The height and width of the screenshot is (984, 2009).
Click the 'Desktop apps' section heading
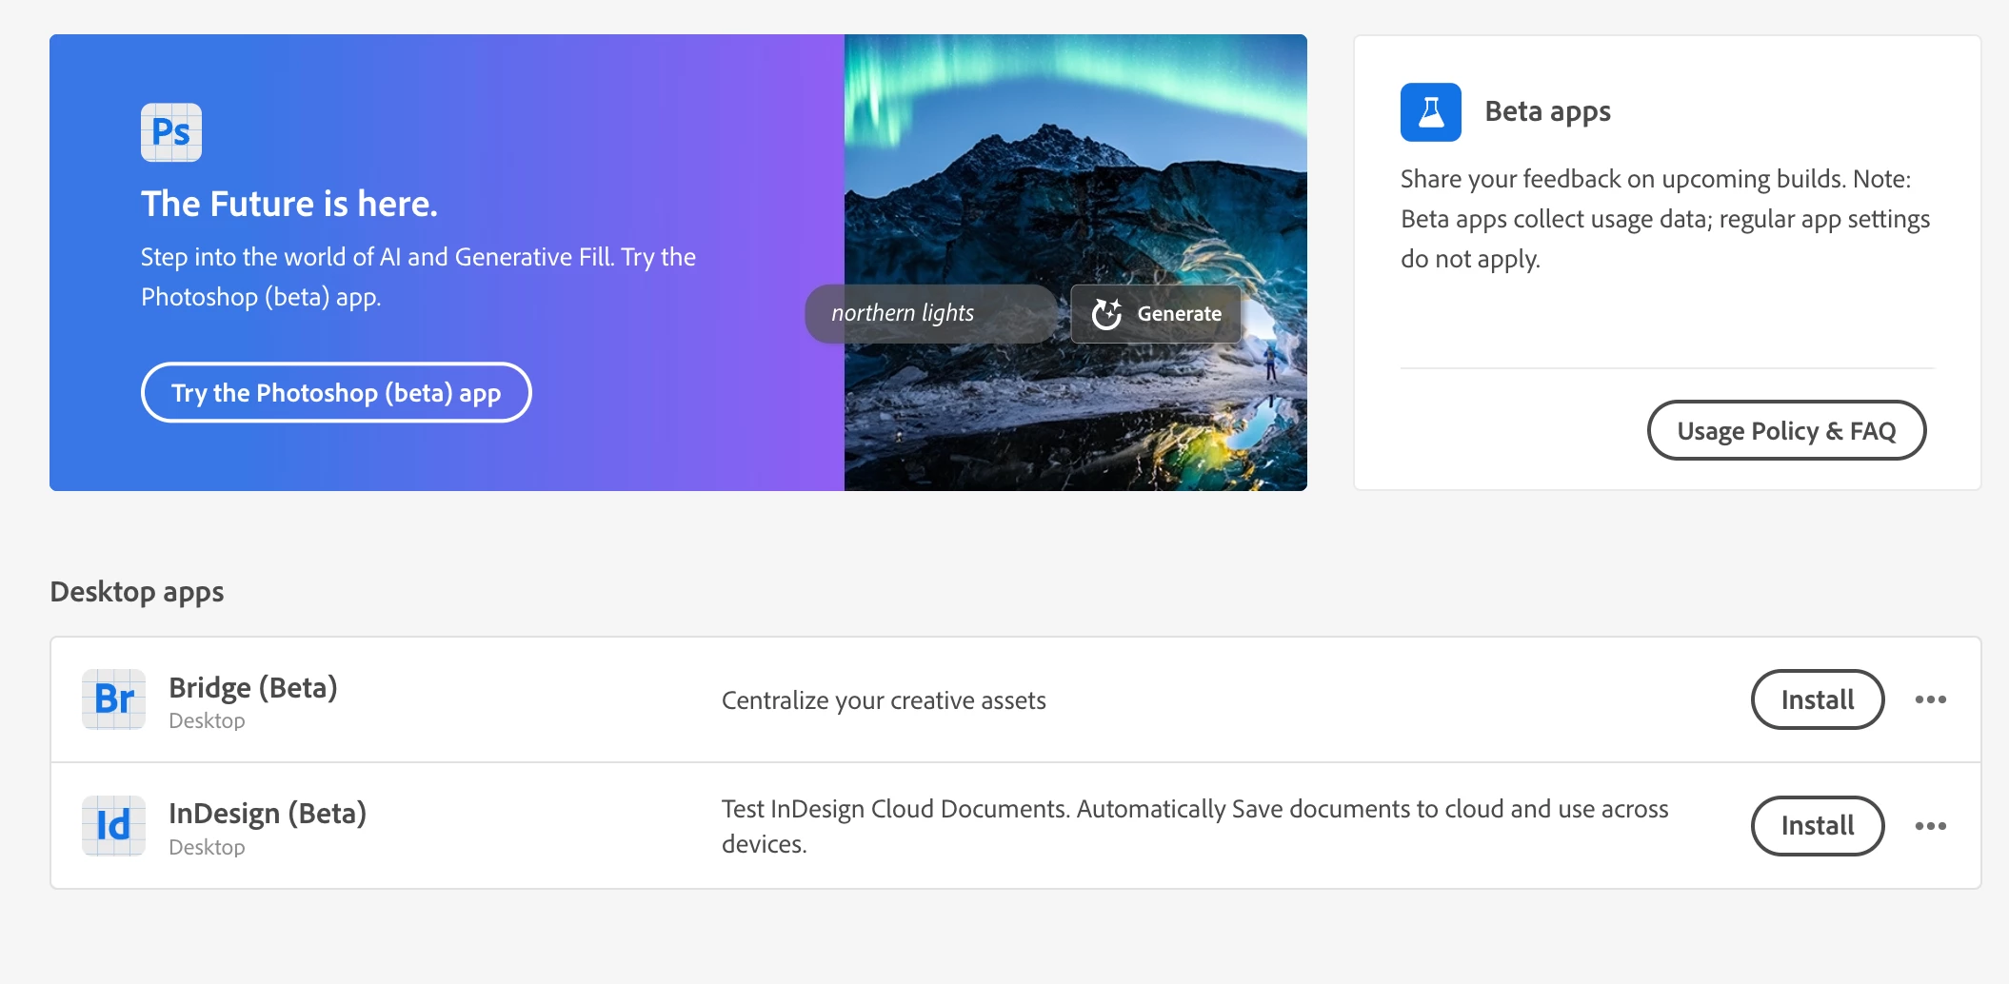pos(137,592)
